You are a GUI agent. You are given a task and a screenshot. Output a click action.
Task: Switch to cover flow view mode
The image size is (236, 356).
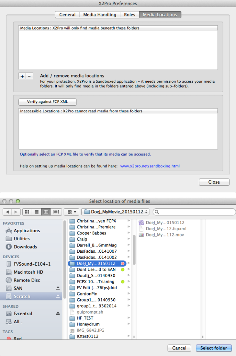56,212
